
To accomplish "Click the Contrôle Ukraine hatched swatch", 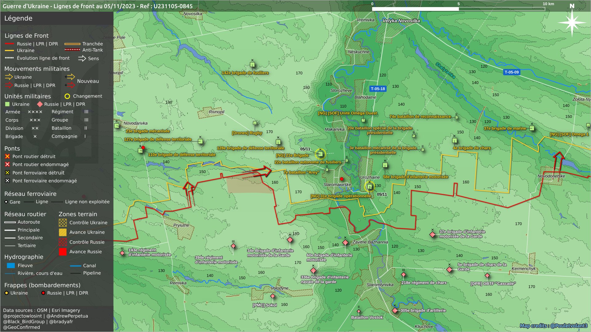I will click(x=62, y=223).
